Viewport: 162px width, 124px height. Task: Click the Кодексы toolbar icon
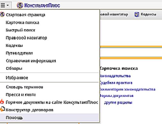point(137,14)
